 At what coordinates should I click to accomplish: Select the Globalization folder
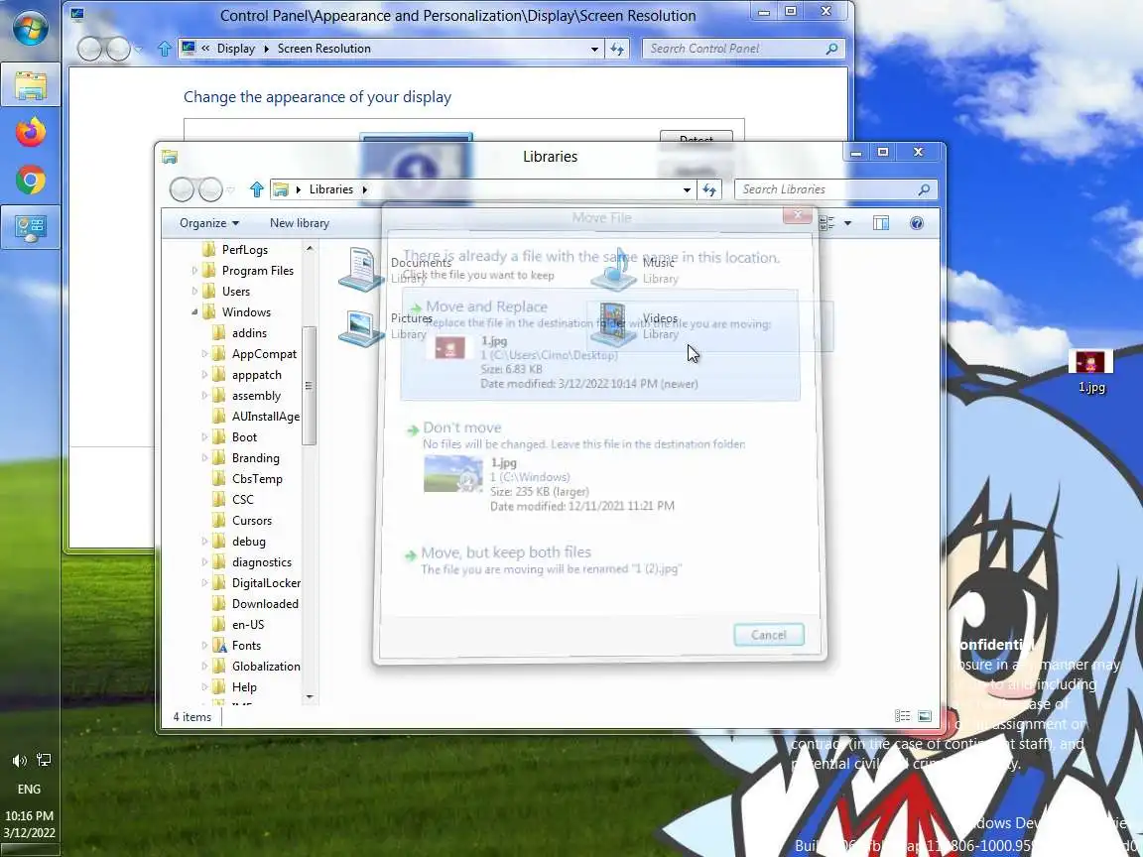click(266, 667)
